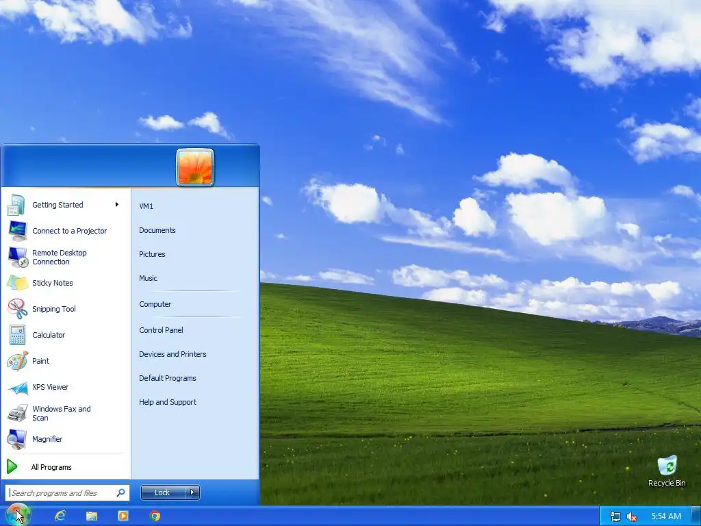
Task: Open Computer from Start menu
Action: point(155,304)
